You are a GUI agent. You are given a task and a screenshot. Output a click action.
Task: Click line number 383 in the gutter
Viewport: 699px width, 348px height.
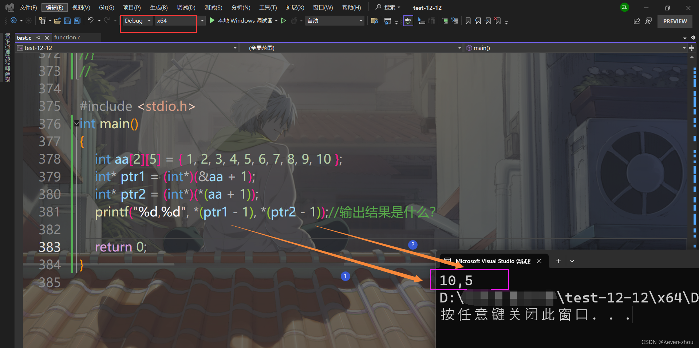coord(50,247)
